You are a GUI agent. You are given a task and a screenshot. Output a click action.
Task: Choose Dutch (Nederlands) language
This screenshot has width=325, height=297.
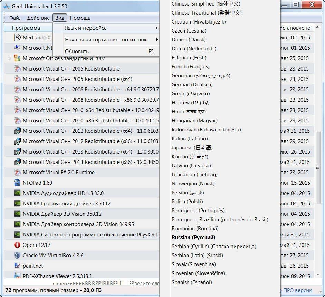[194, 48]
